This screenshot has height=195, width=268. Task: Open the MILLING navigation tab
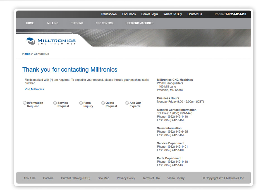tap(53, 23)
